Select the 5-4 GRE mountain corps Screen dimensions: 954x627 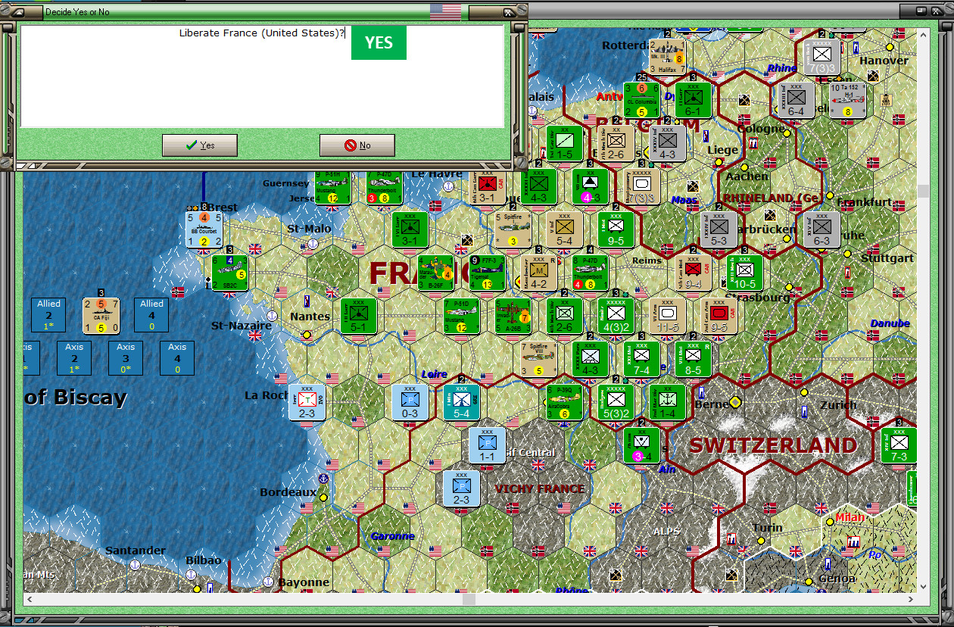[x=461, y=402]
